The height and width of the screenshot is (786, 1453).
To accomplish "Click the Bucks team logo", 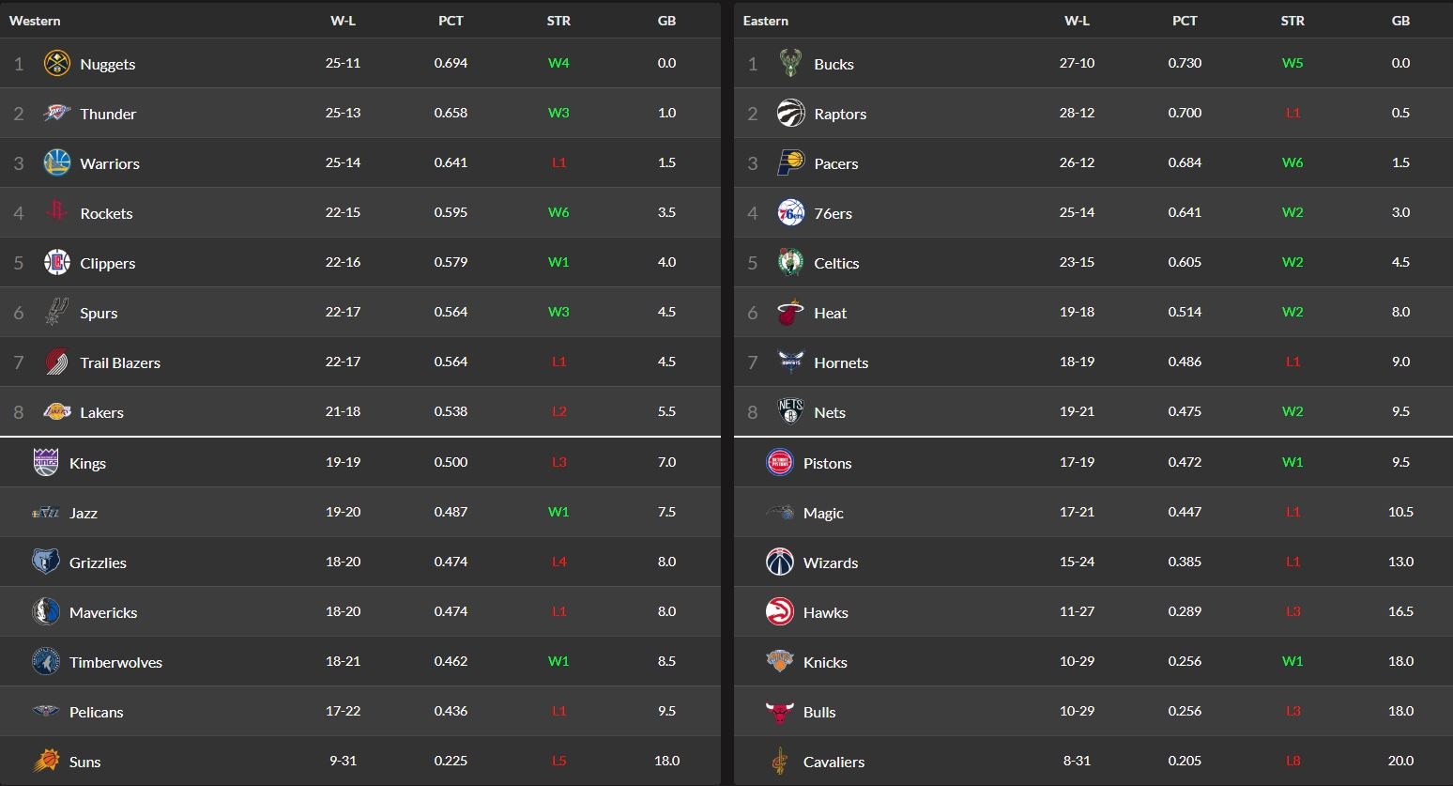I will point(790,64).
